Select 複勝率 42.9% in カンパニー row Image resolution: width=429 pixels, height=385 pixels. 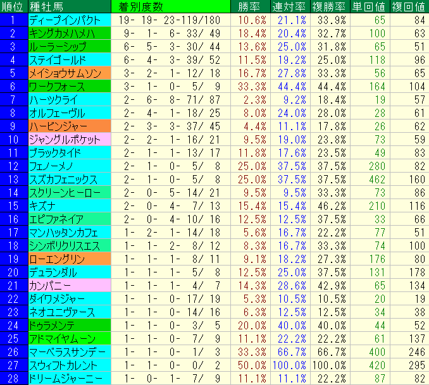tap(332, 286)
